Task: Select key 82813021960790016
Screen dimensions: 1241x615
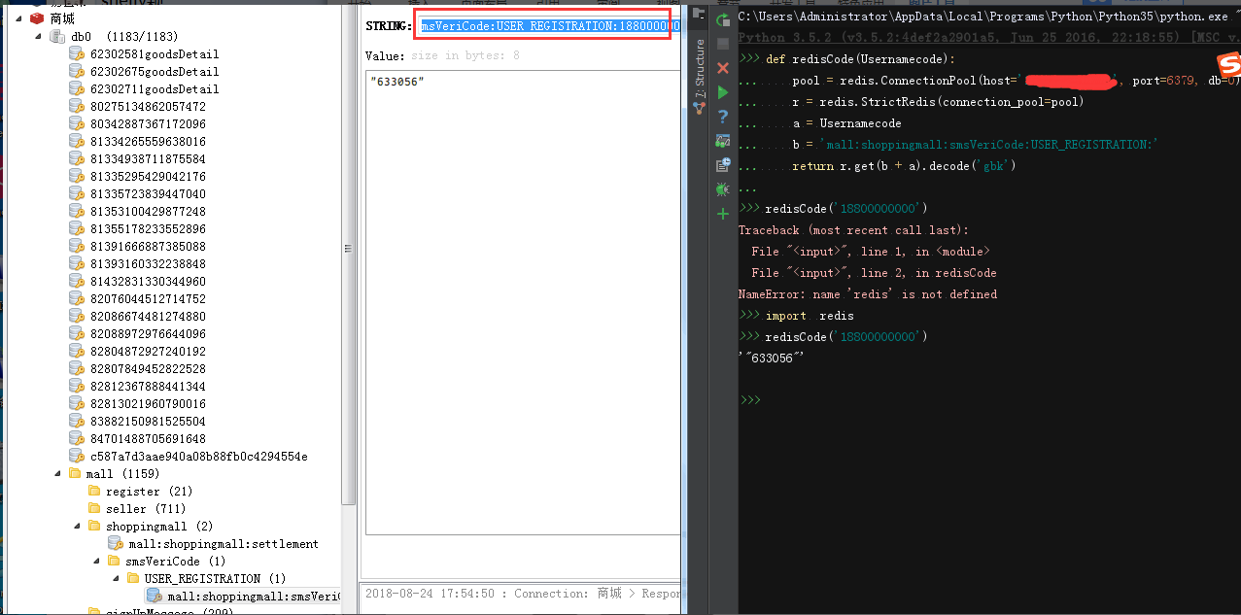Action: [148, 403]
